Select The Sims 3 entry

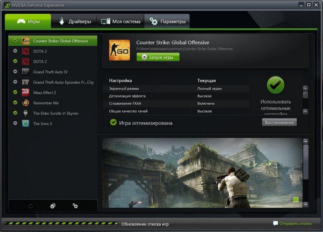tap(53, 124)
